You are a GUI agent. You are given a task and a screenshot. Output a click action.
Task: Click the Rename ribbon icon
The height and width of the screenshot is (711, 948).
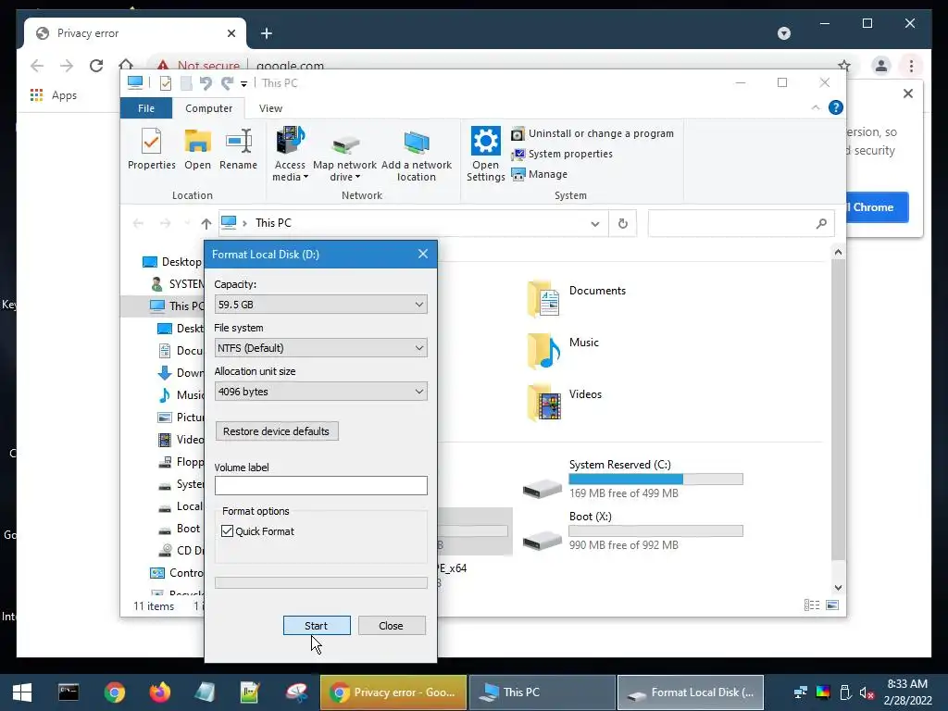pos(238,149)
